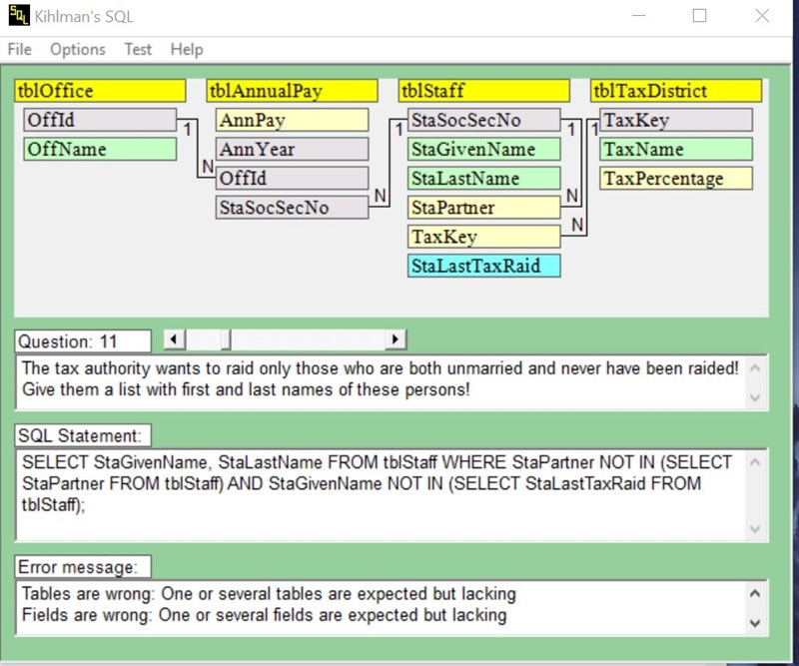Image resolution: width=799 pixels, height=666 pixels.
Task: Click the SQL Statement scroll-down arrow
Action: coord(754,529)
